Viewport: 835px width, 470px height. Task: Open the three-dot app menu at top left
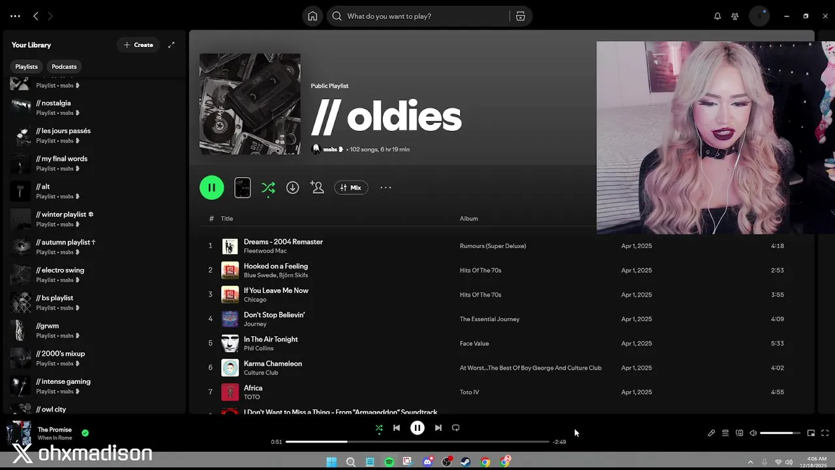[15, 16]
